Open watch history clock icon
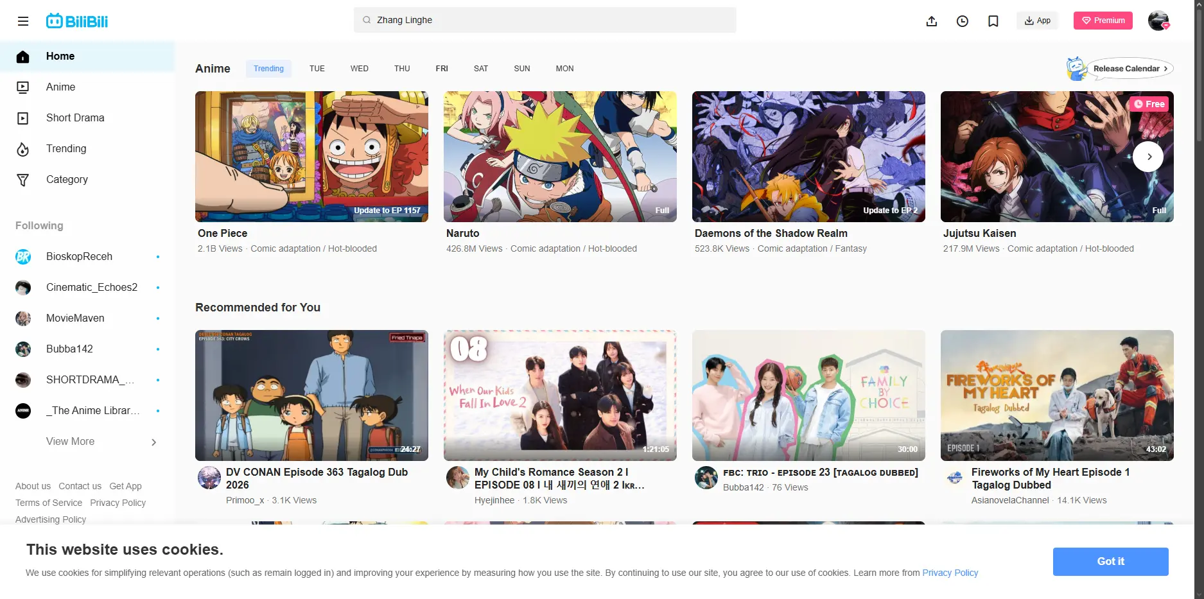 963,21
